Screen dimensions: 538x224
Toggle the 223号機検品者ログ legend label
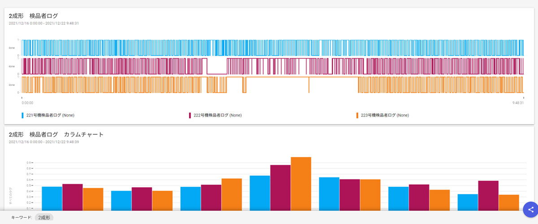385,115
